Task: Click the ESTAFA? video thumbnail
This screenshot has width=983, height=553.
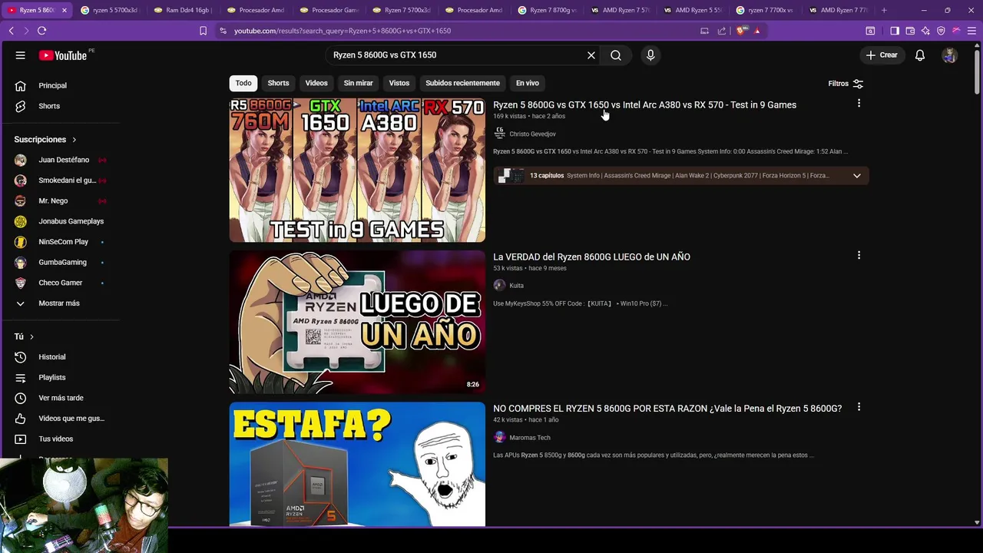Action: [x=357, y=464]
